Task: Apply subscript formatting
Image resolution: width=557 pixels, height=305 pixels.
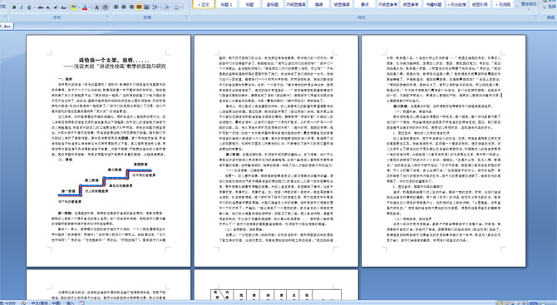Action: 48,7
